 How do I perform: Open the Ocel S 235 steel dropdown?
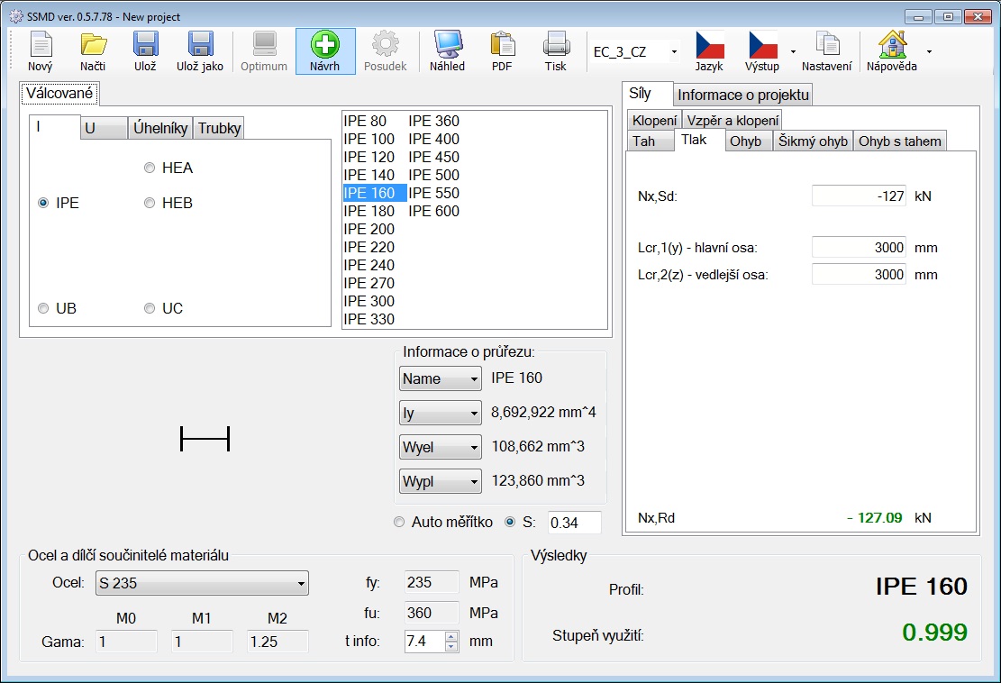[x=202, y=583]
